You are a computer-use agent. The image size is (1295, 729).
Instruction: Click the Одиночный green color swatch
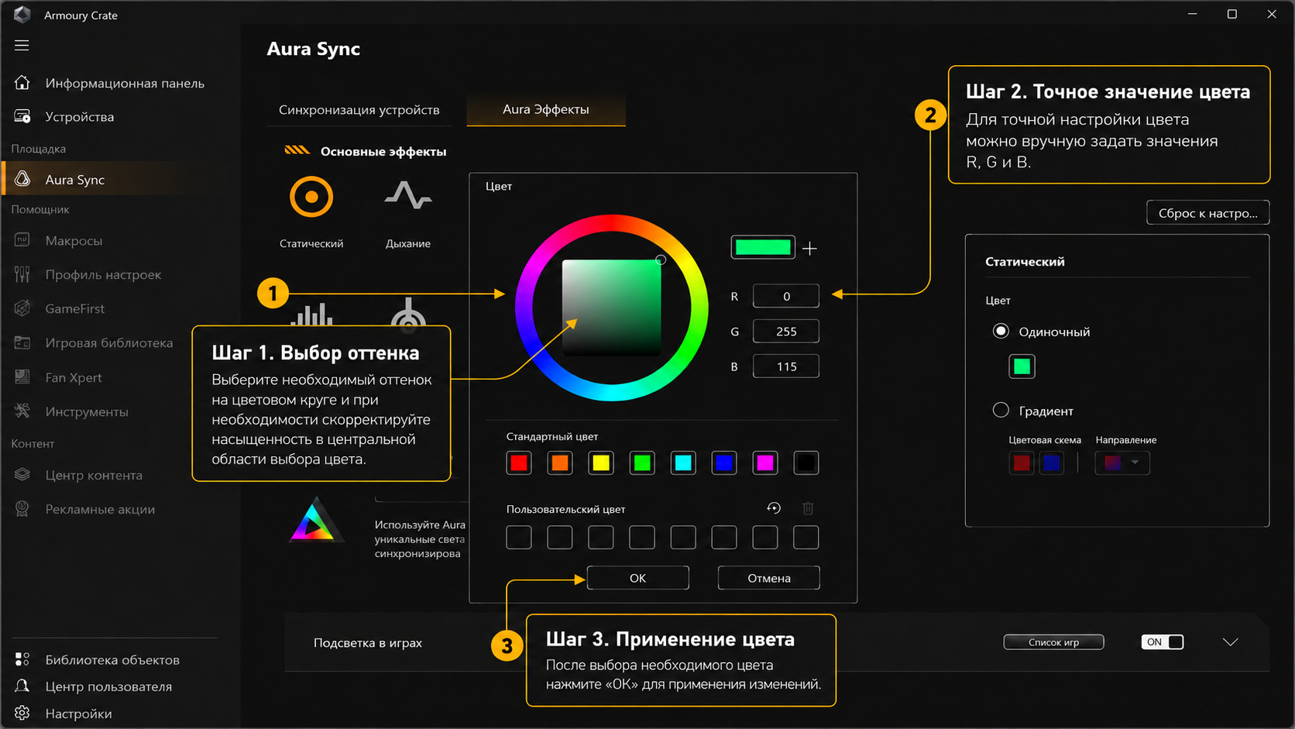point(1022,366)
